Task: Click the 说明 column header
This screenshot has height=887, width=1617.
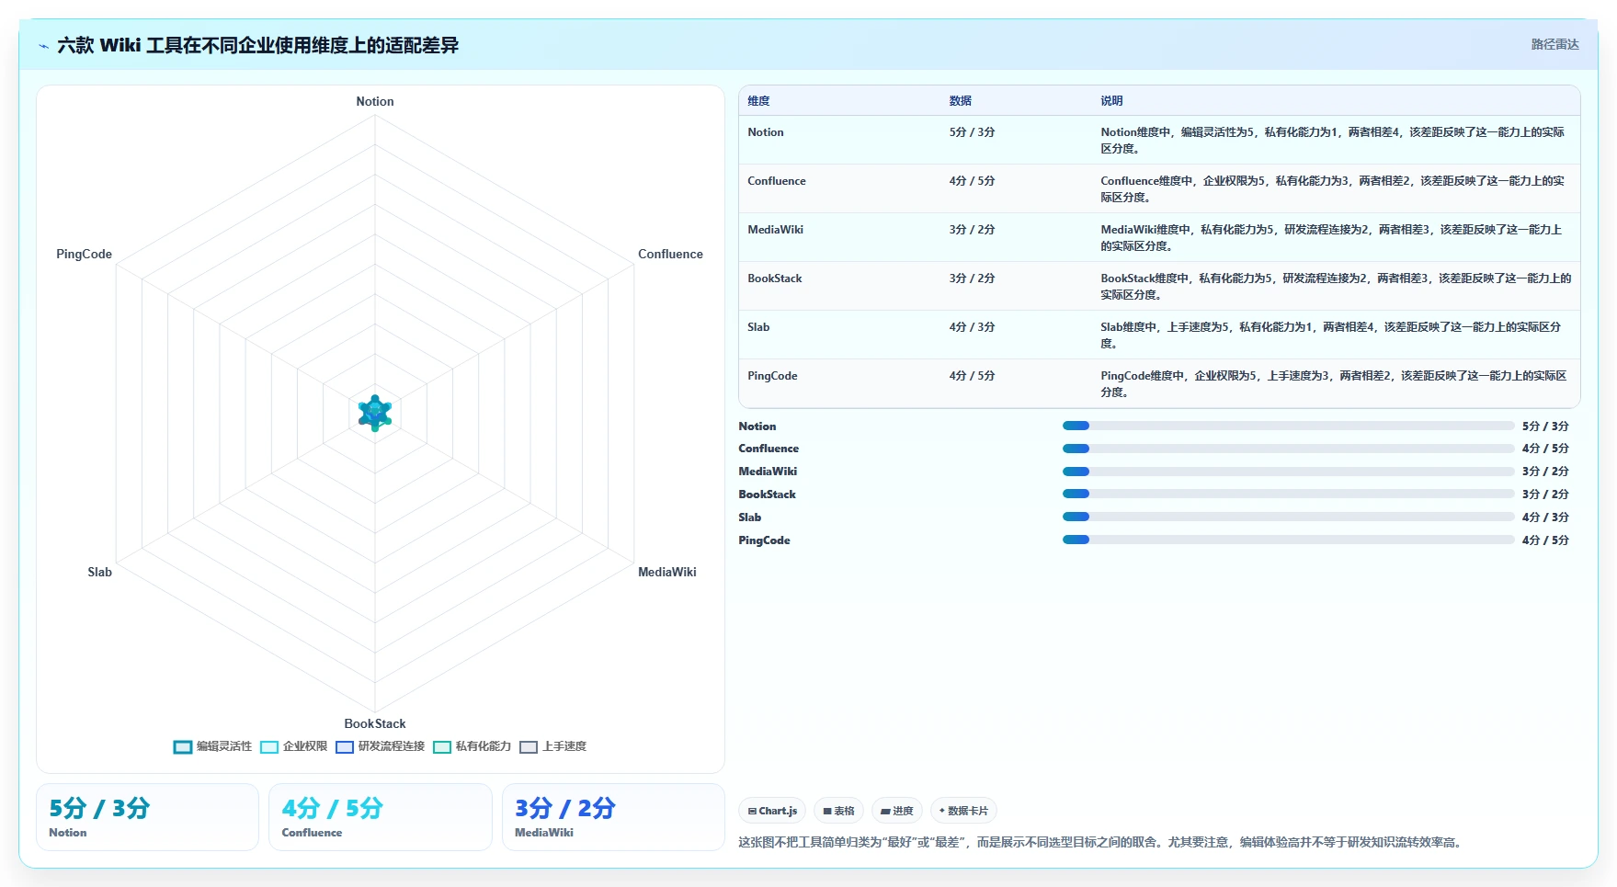Action: click(x=1111, y=101)
